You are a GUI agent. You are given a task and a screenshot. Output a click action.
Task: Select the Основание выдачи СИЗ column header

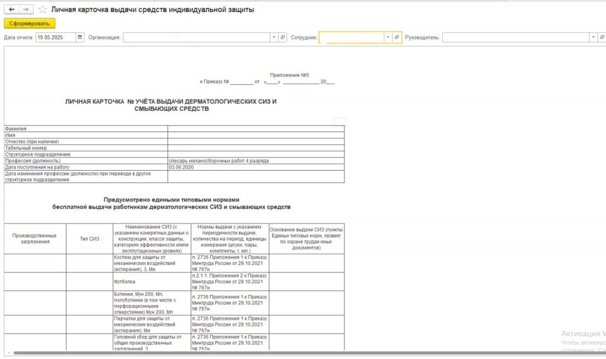pyautogui.click(x=307, y=239)
